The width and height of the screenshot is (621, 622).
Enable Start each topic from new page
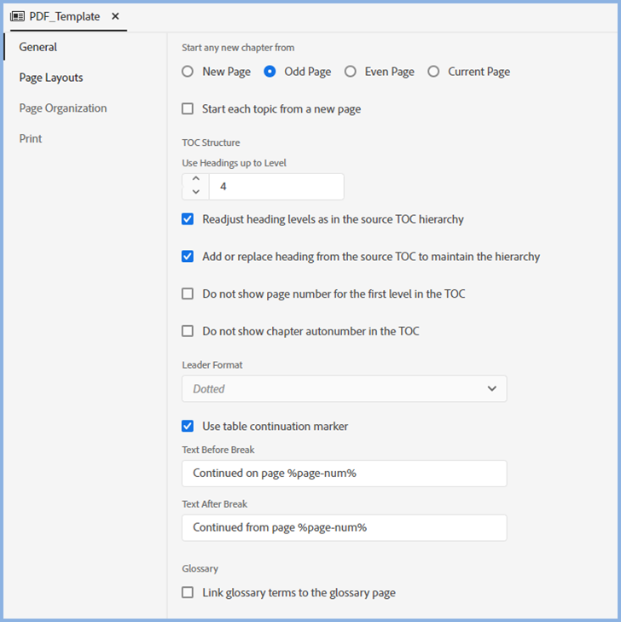pos(188,109)
